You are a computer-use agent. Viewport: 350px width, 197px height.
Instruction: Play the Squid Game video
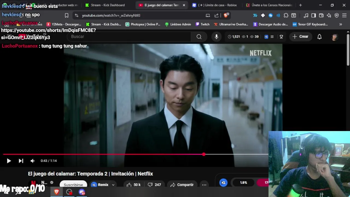coord(9,161)
